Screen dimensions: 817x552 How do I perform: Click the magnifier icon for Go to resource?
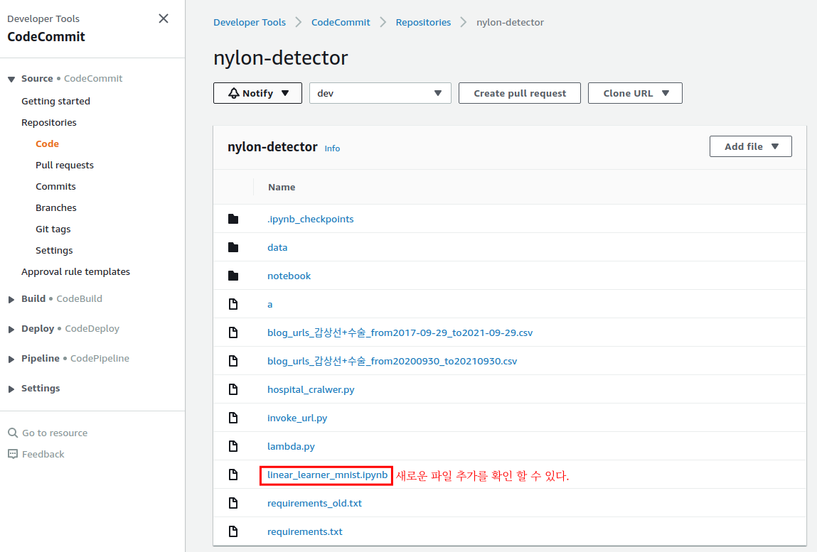(x=13, y=433)
